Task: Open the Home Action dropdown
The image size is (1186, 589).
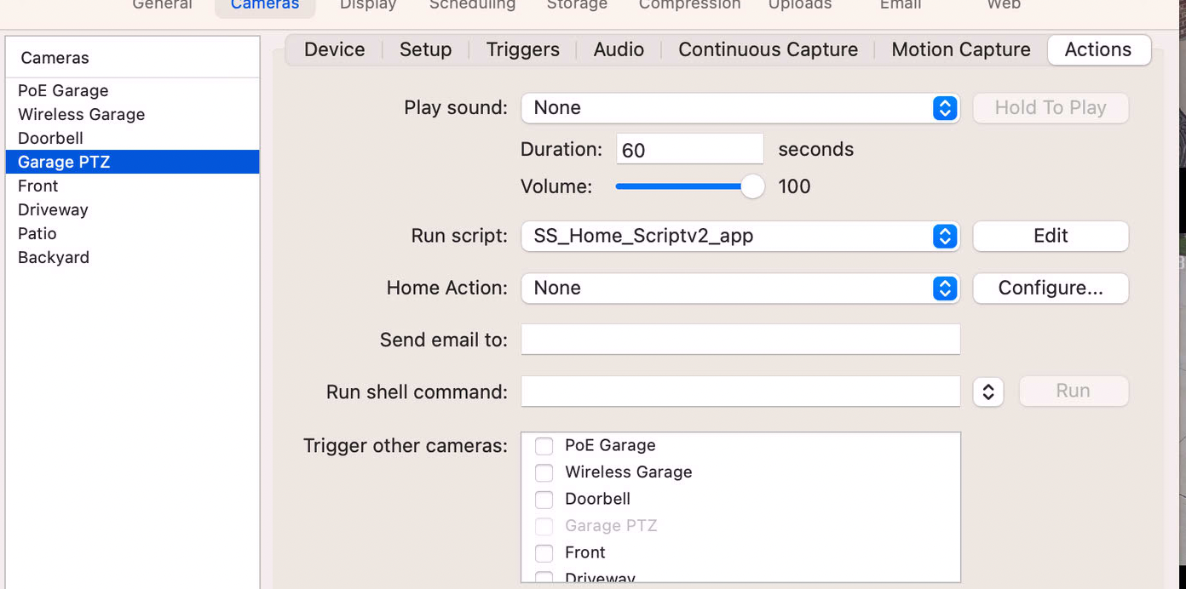Action: click(x=740, y=289)
